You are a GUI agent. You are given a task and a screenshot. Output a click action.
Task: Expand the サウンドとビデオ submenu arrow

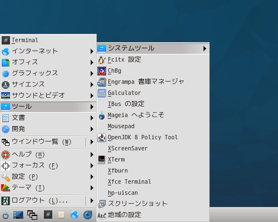[92, 95]
